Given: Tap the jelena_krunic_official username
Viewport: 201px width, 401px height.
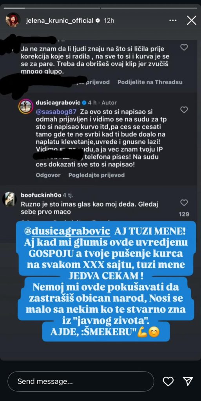Looking at the screenshot, I should tap(60, 21).
